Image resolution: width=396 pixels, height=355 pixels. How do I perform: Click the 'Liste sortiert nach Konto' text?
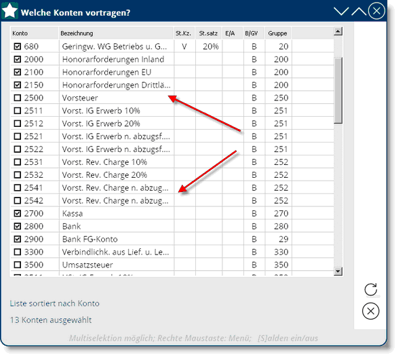click(54, 303)
